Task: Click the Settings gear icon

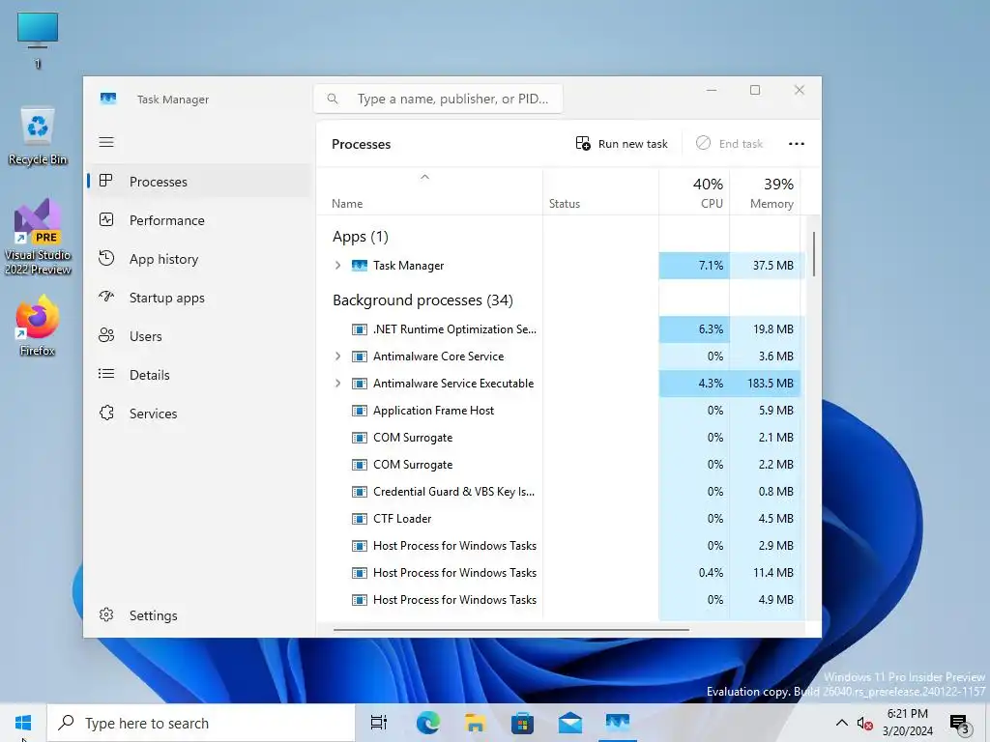Action: coord(106,614)
